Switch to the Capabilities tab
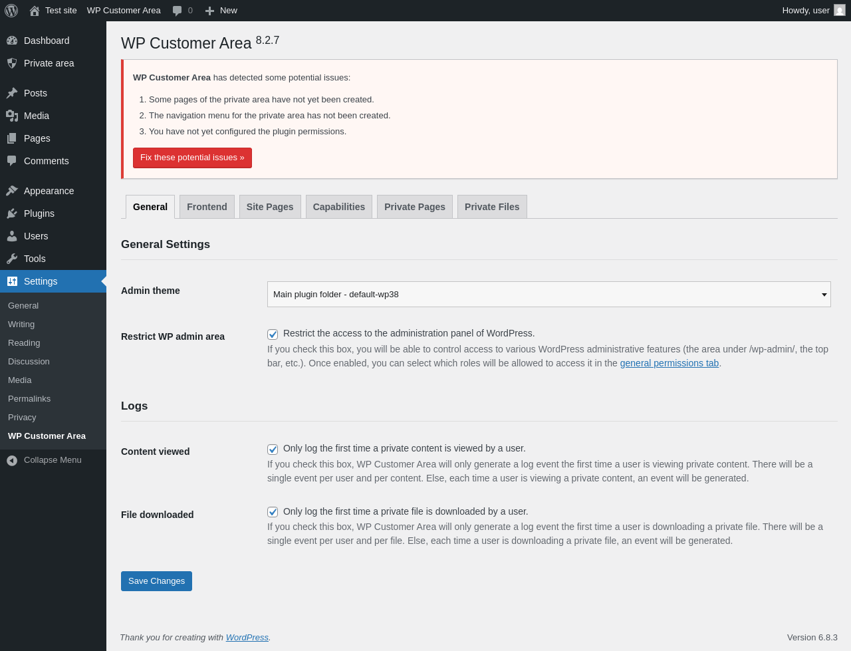The width and height of the screenshot is (851, 651). click(338, 207)
